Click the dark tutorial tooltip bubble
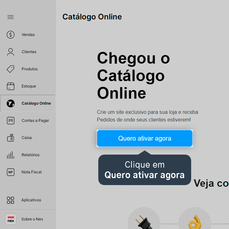Viewport: 229px width, 229px height. 145,170
